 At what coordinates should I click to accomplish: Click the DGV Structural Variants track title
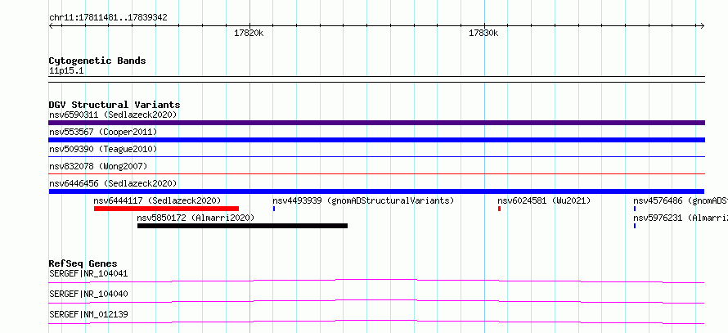tap(115, 105)
